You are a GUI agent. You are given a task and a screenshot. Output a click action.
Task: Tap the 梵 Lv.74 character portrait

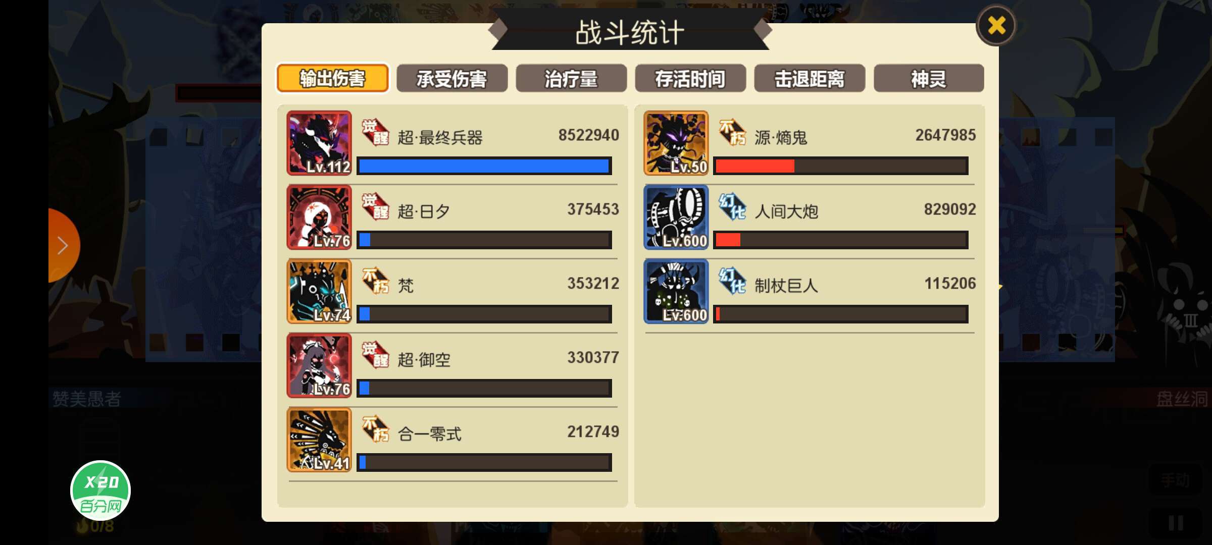[x=319, y=292]
